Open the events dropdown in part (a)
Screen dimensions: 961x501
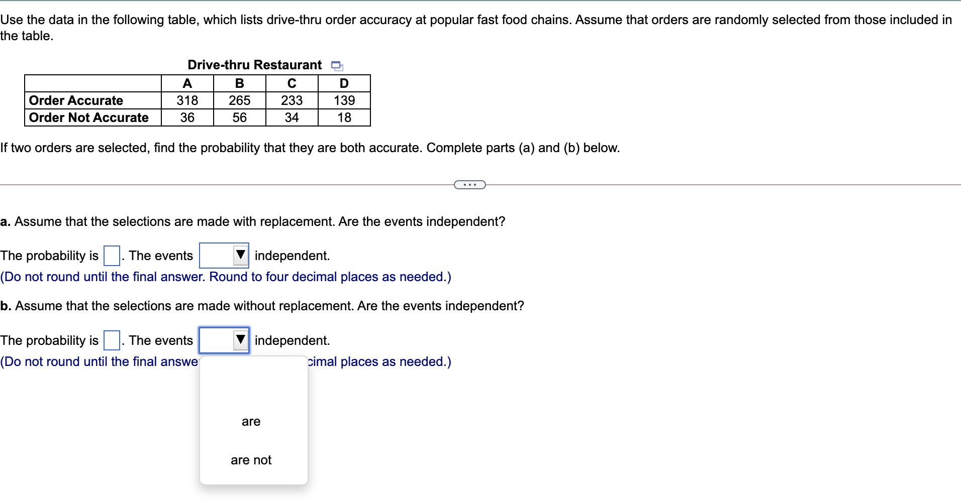[224, 255]
